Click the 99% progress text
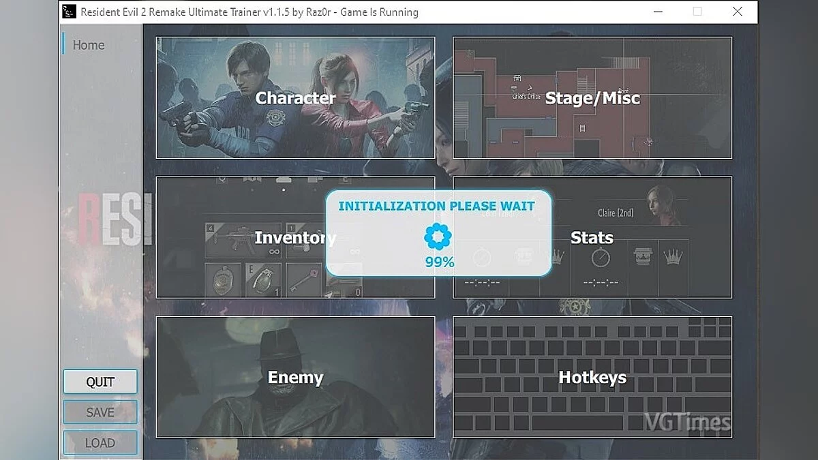818x460 pixels. [x=440, y=262]
